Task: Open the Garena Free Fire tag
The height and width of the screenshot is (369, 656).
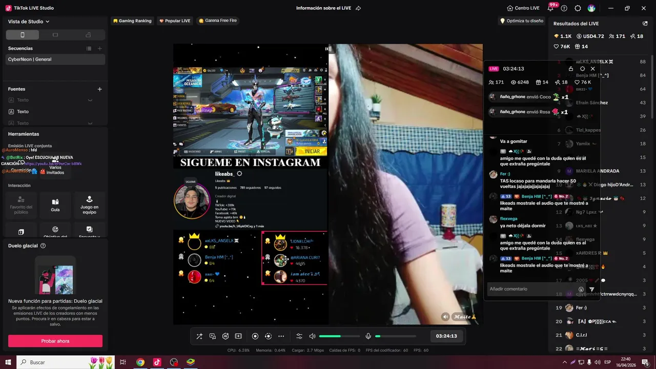Action: click(x=217, y=21)
